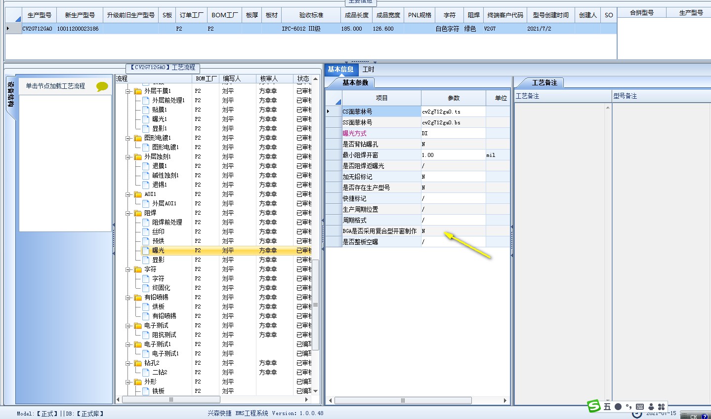The image size is (711, 419).
Task: Click the process tree horizontal scrollbar right arrow
Action: point(306,399)
